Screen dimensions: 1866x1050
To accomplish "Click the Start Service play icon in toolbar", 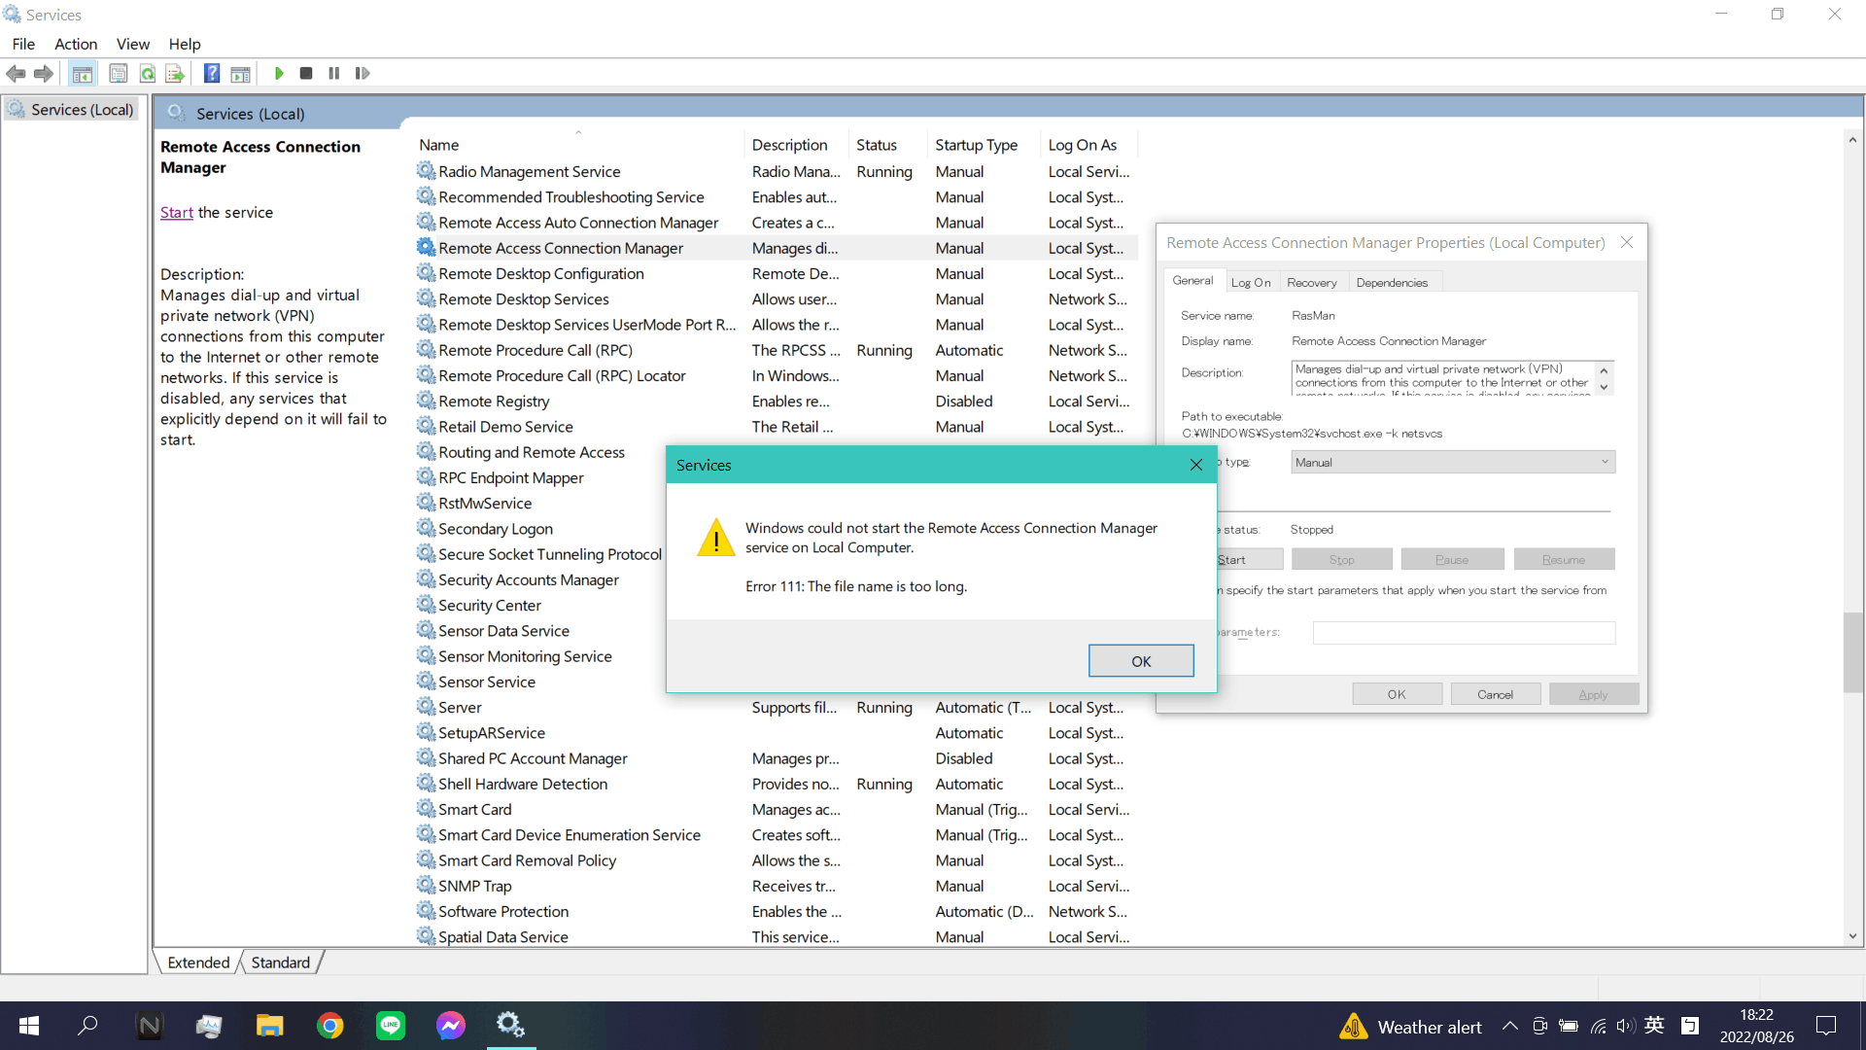I will (x=279, y=73).
